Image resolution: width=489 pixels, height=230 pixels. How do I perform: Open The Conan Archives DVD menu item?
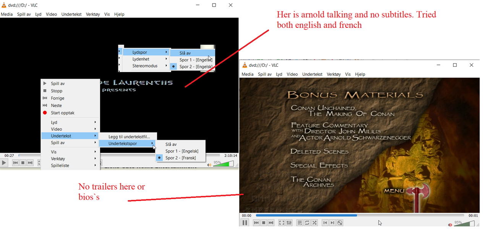(313, 182)
